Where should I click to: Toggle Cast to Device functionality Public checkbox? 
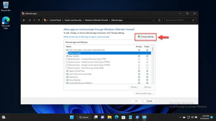click(147, 74)
